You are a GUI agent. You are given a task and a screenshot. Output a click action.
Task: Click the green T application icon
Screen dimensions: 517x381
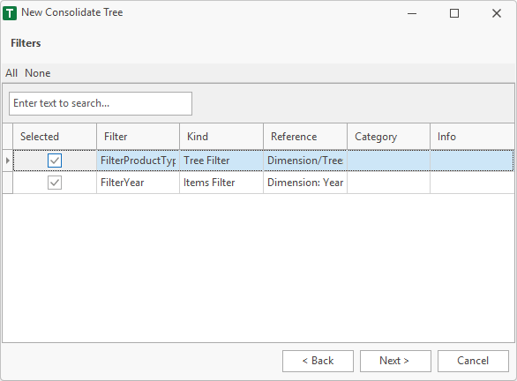coord(10,13)
